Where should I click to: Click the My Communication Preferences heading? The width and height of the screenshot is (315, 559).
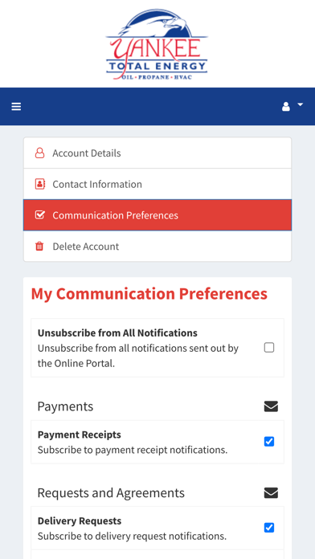149,294
